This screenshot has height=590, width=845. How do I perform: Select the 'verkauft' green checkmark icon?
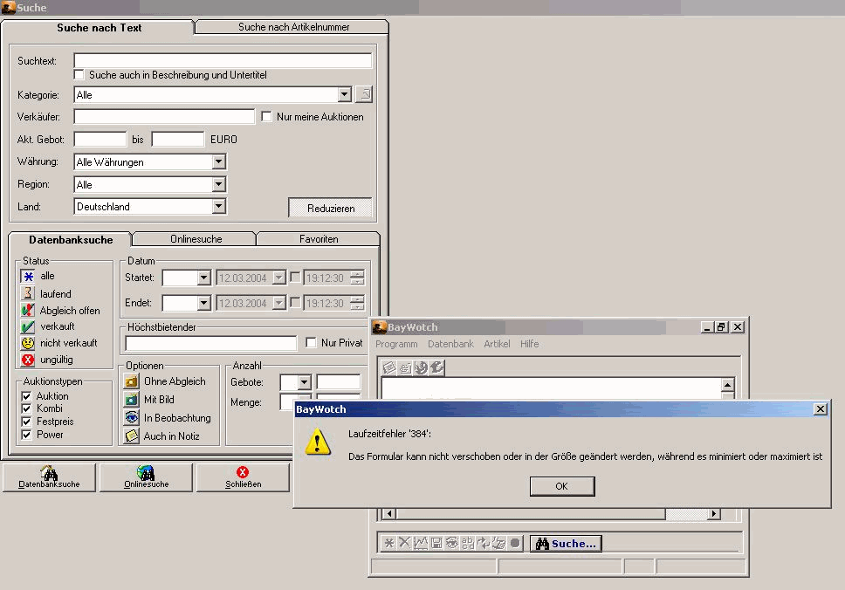(x=28, y=326)
